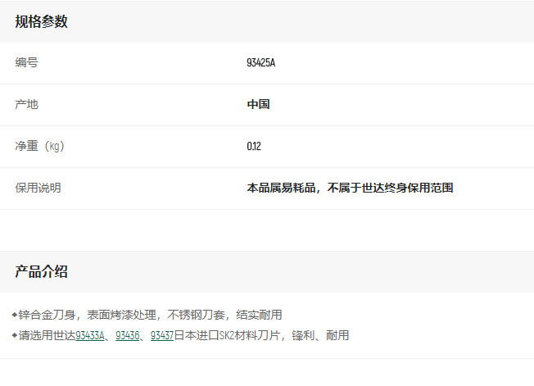
Task: Click the 保用说明 label
Action: point(38,188)
